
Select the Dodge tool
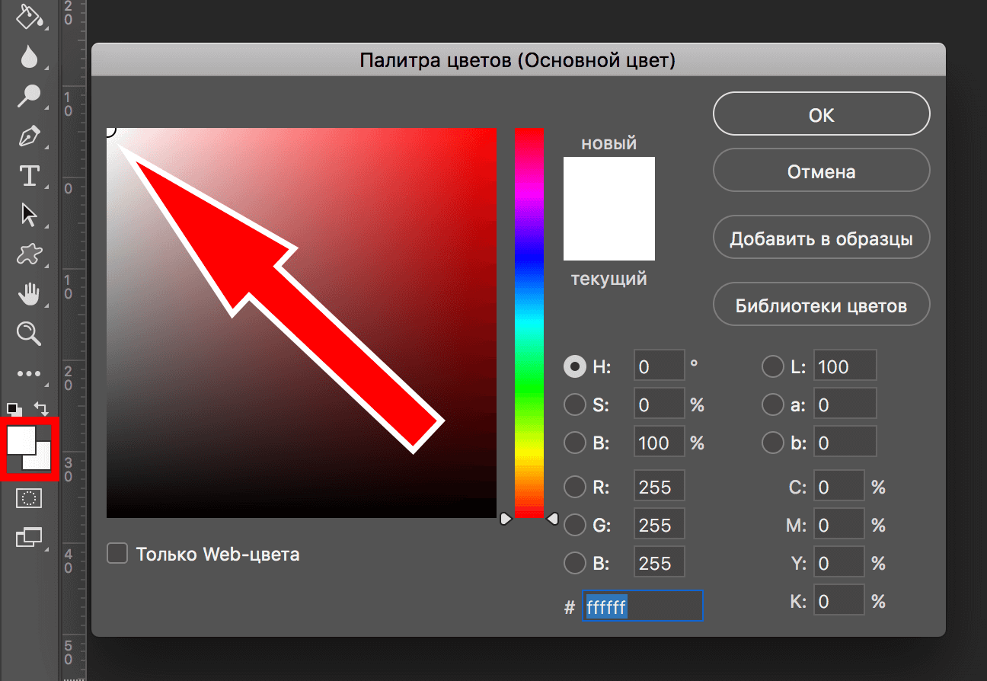tap(28, 97)
